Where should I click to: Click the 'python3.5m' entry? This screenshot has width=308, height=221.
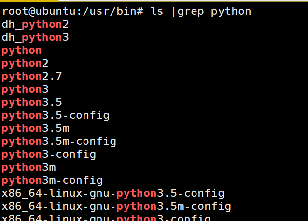click(35, 129)
